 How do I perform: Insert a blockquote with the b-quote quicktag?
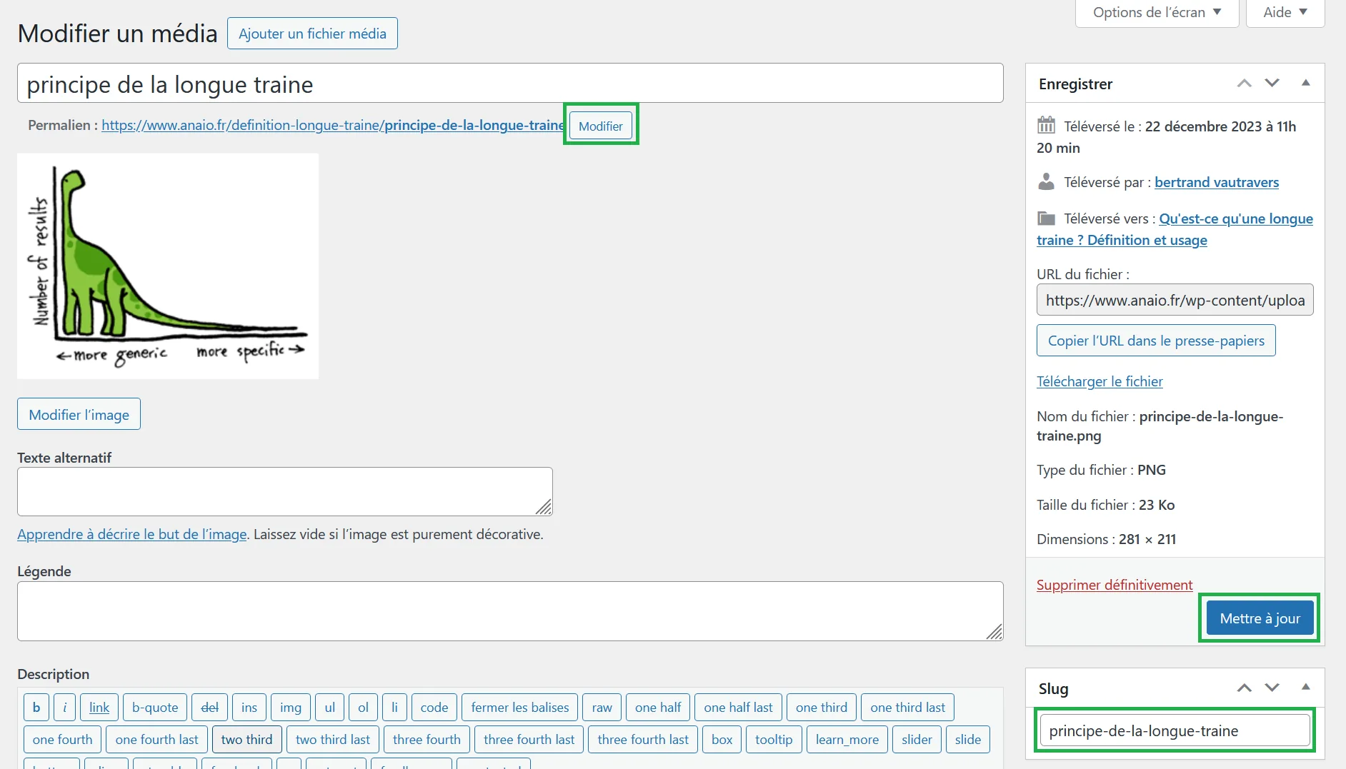click(154, 707)
